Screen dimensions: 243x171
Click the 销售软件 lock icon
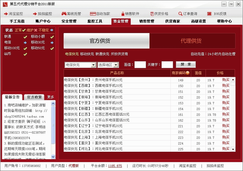tap(123, 14)
